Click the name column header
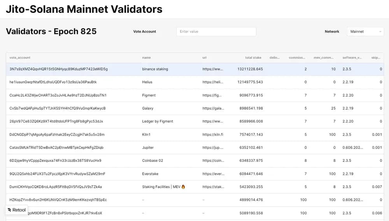Viewport: 389px width, 221px height. pos(146,58)
